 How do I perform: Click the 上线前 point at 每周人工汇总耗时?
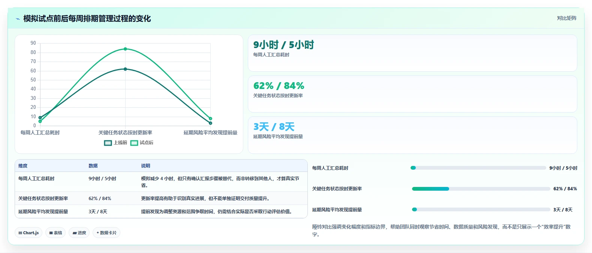[x=40, y=117]
